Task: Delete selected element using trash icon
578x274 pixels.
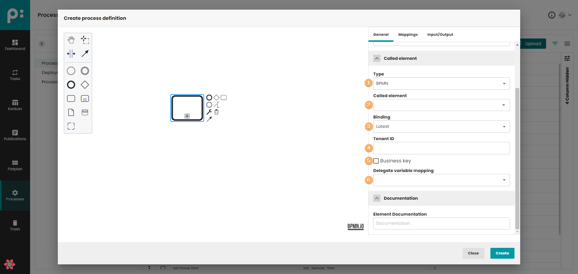Action: pyautogui.click(x=216, y=112)
